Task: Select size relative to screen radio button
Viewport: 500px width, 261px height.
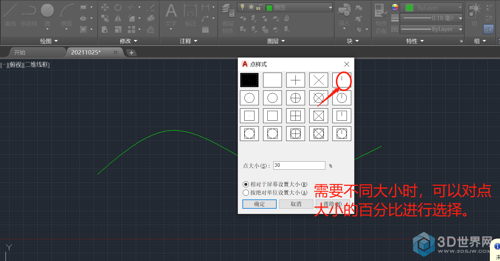Action: point(246,184)
